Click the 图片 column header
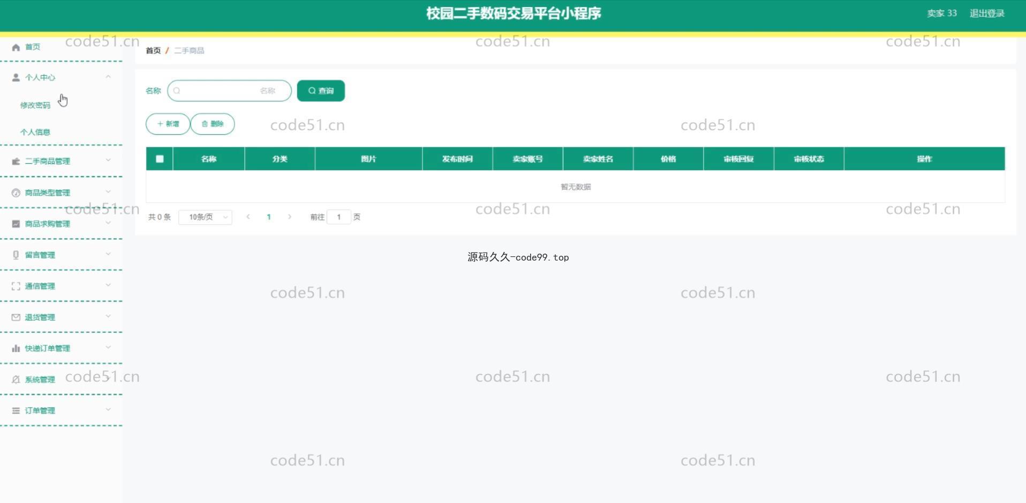Image resolution: width=1026 pixels, height=503 pixels. (x=368, y=159)
